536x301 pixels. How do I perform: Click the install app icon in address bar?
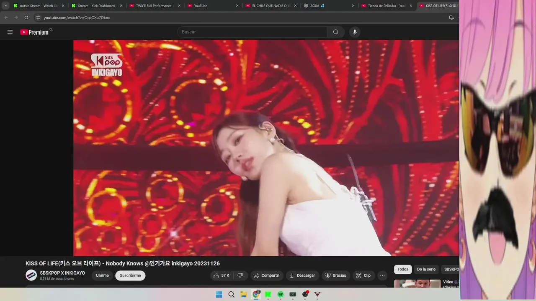(451, 18)
